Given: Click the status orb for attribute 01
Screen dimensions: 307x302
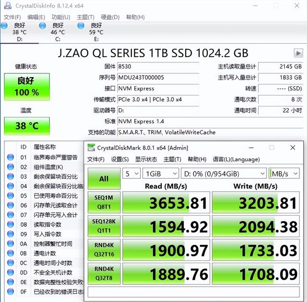Looking at the screenshot, I should 11,157.
